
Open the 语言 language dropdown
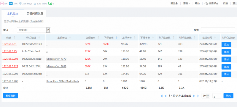tap(187, 4)
